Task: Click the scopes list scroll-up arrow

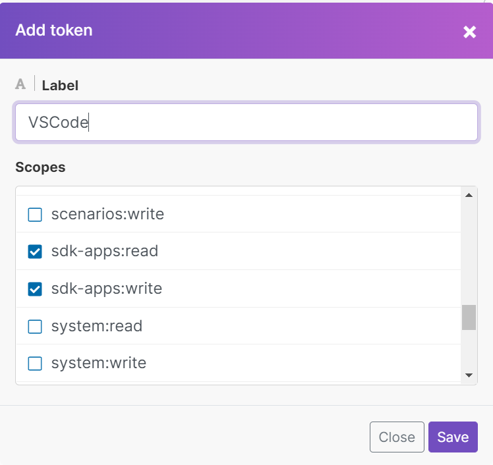Action: click(x=469, y=195)
